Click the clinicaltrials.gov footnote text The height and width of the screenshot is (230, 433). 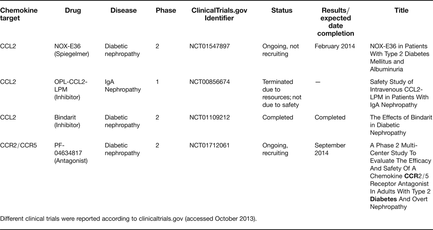click(x=129, y=218)
